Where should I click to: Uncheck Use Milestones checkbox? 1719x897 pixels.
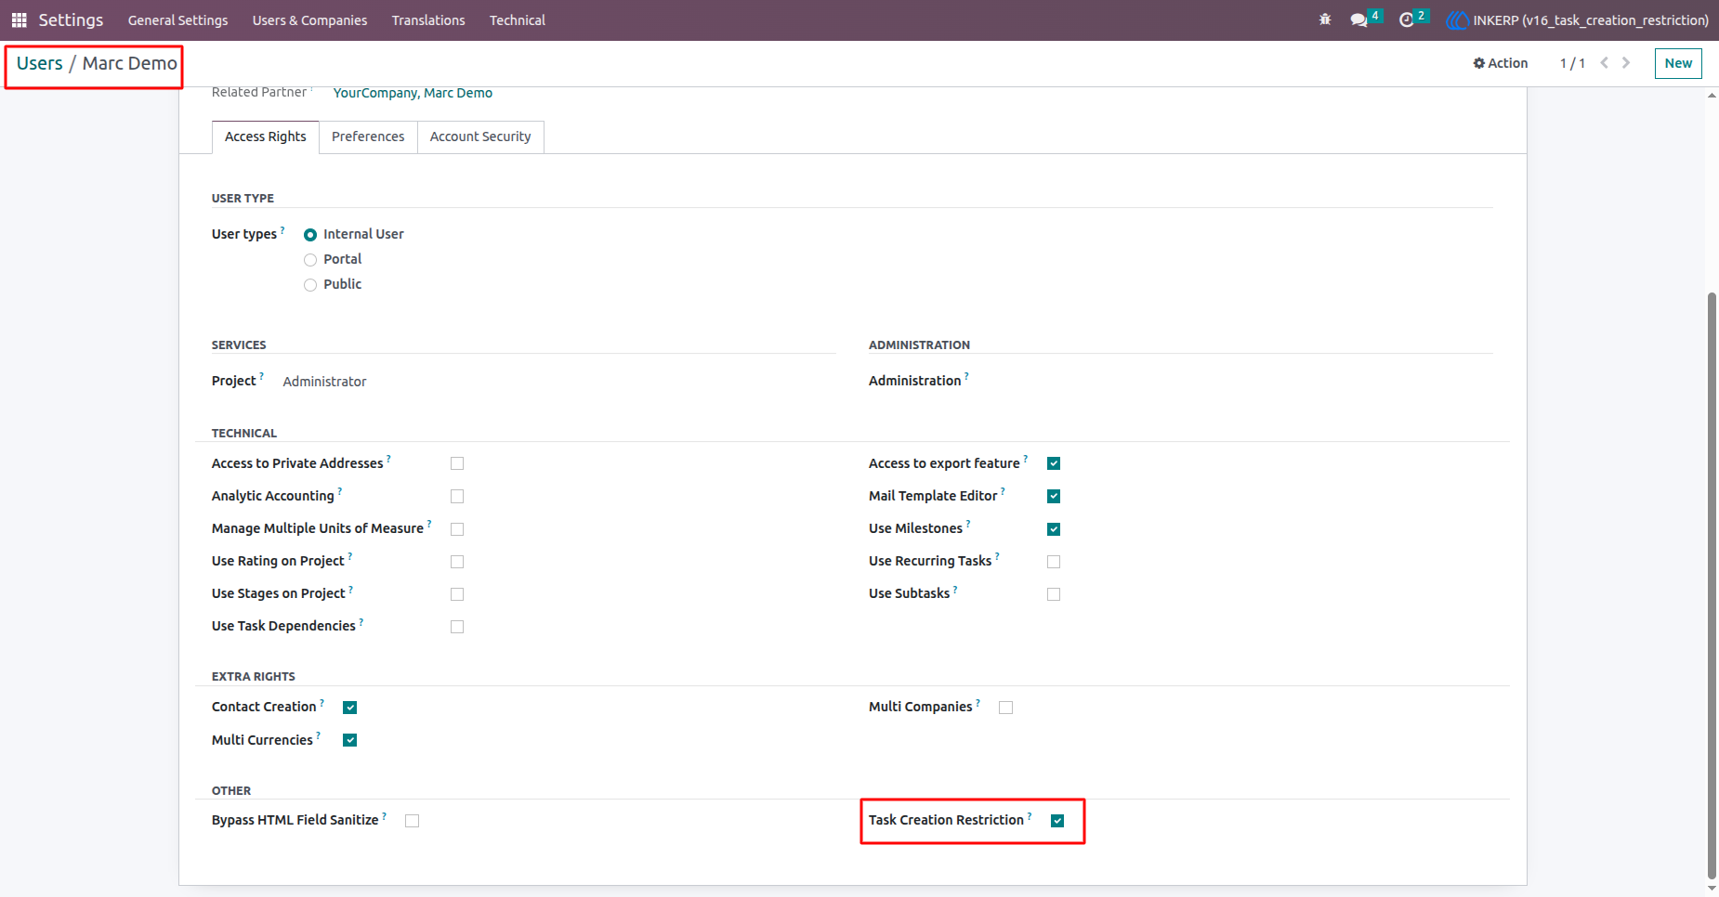click(x=1054, y=529)
